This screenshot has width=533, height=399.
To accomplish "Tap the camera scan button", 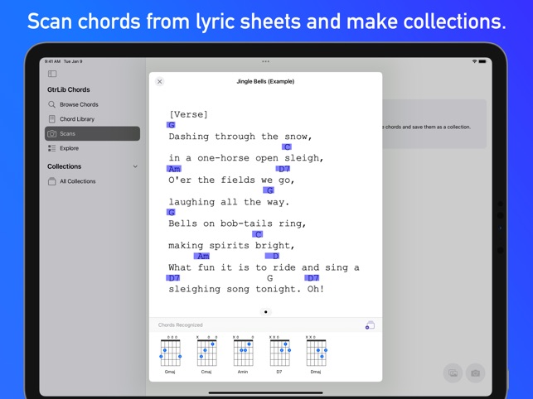I will coord(475,373).
